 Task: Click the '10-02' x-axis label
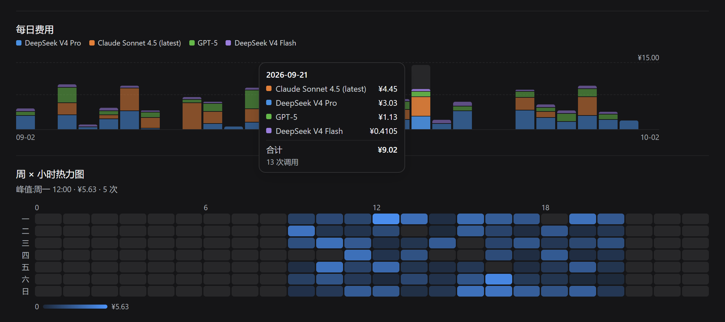tap(650, 138)
